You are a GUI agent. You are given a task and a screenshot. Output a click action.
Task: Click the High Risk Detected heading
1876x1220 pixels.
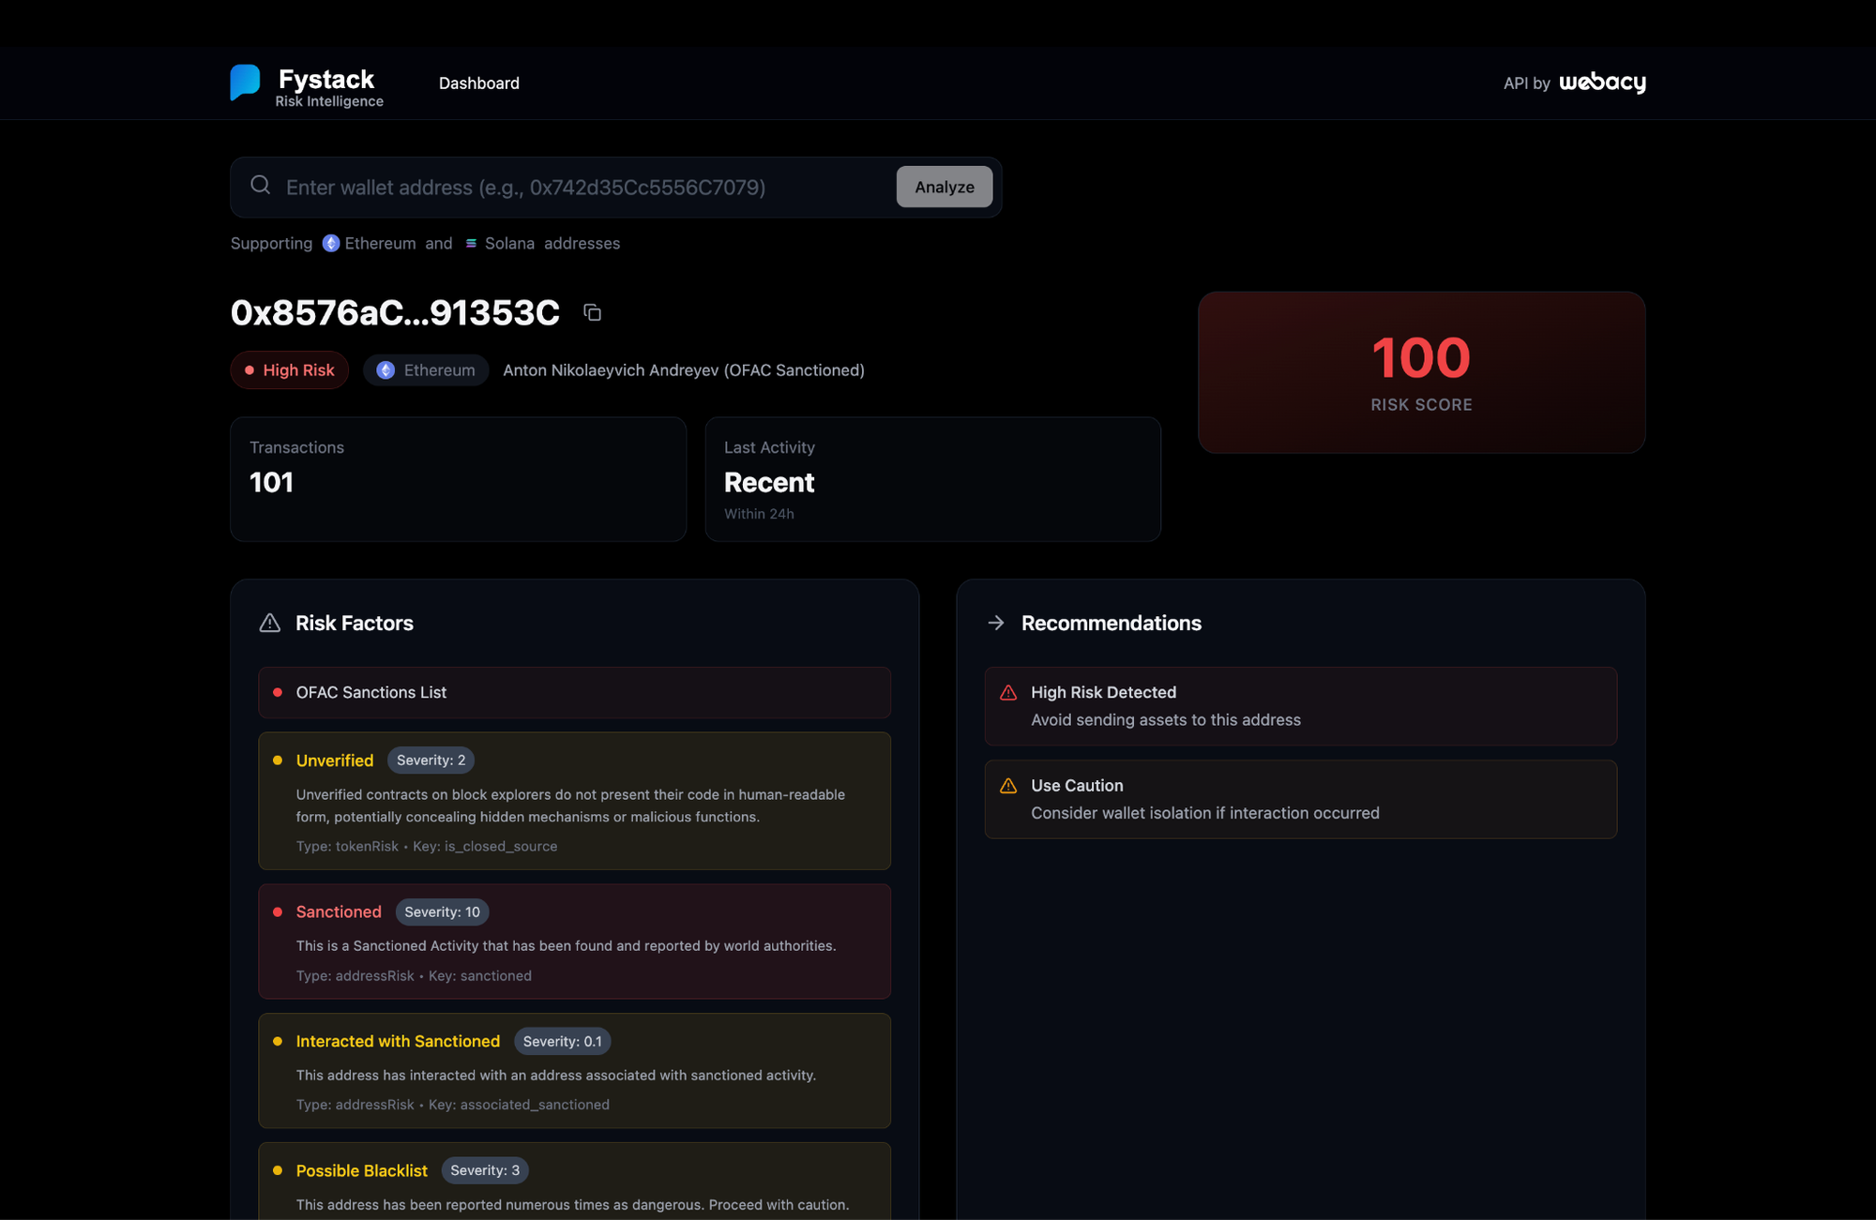[1103, 692]
